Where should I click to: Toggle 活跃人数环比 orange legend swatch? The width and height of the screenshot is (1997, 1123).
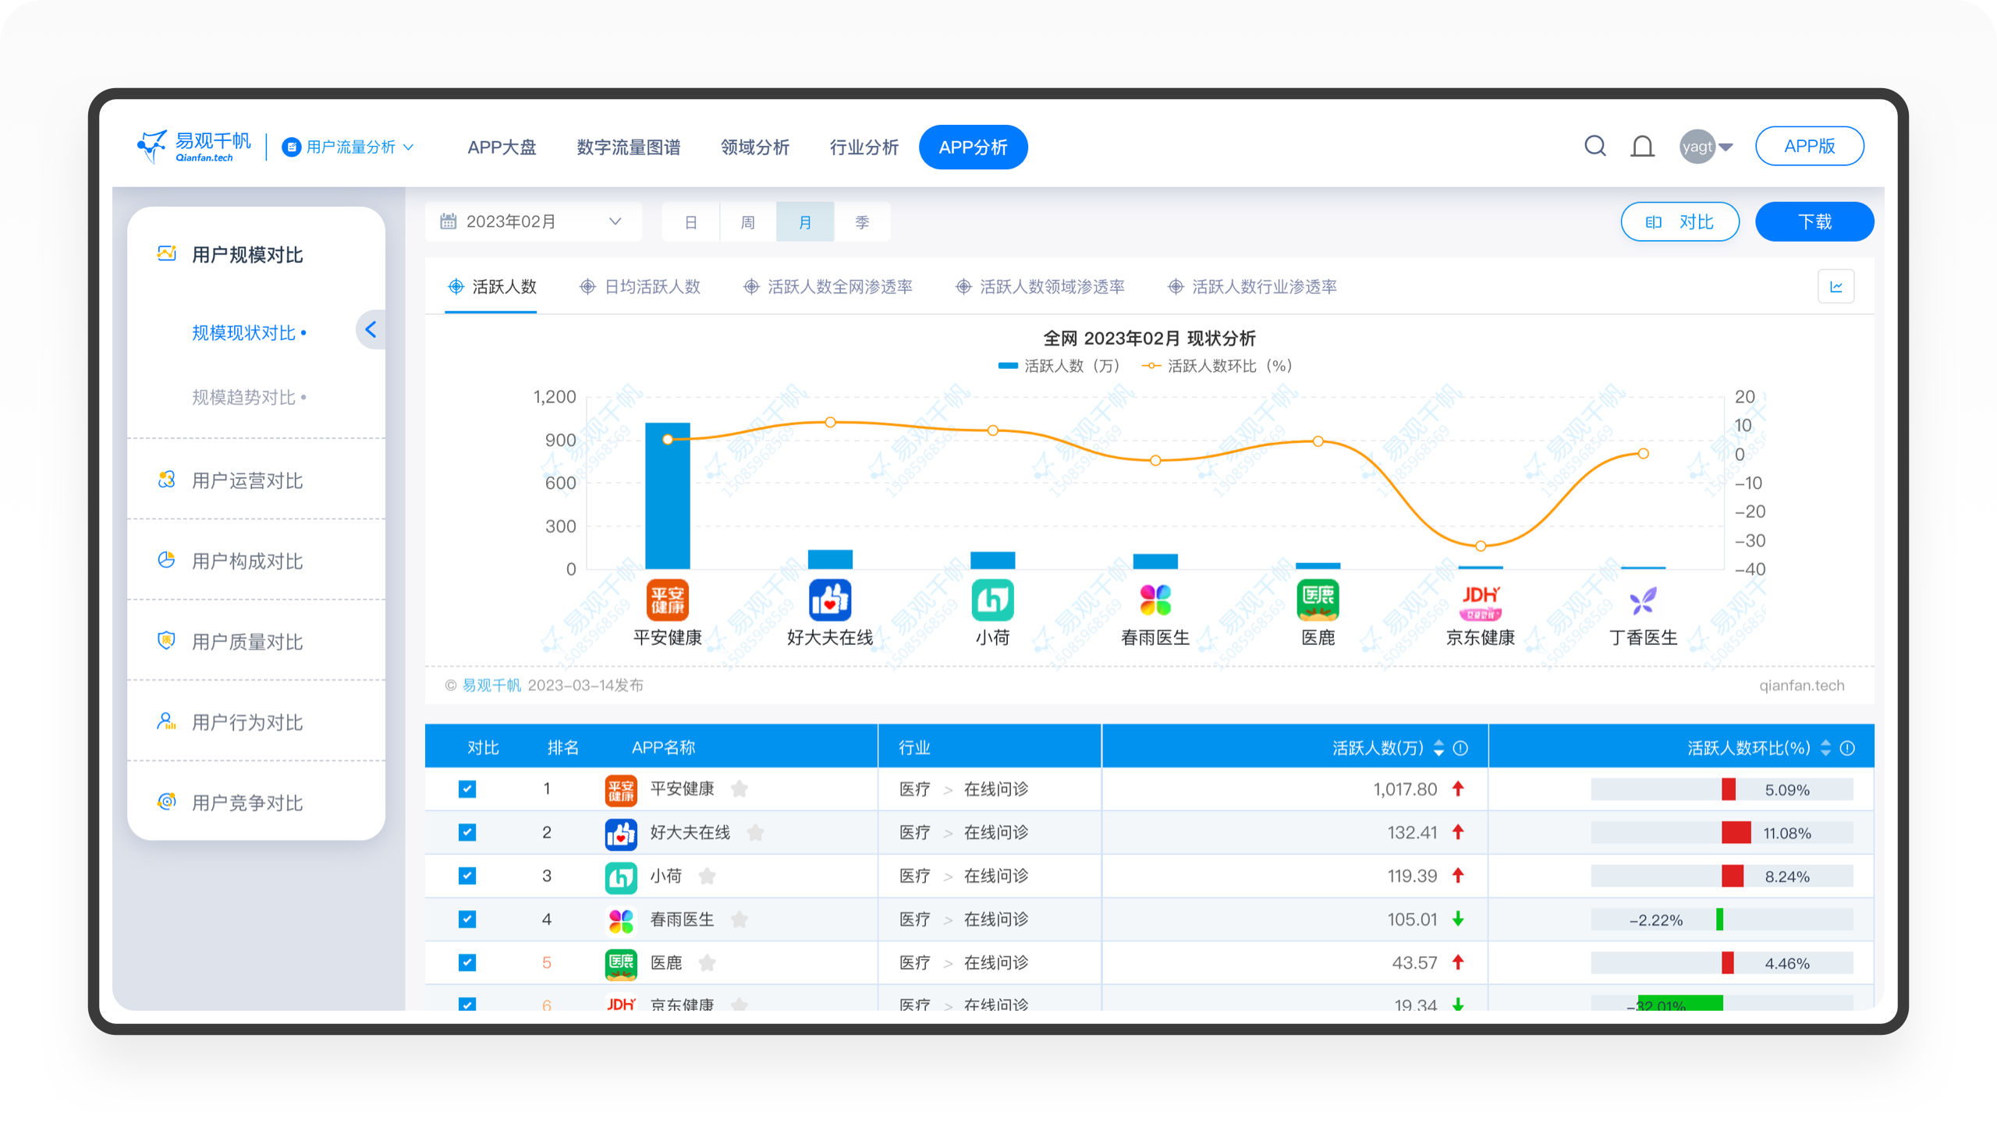click(x=1151, y=366)
